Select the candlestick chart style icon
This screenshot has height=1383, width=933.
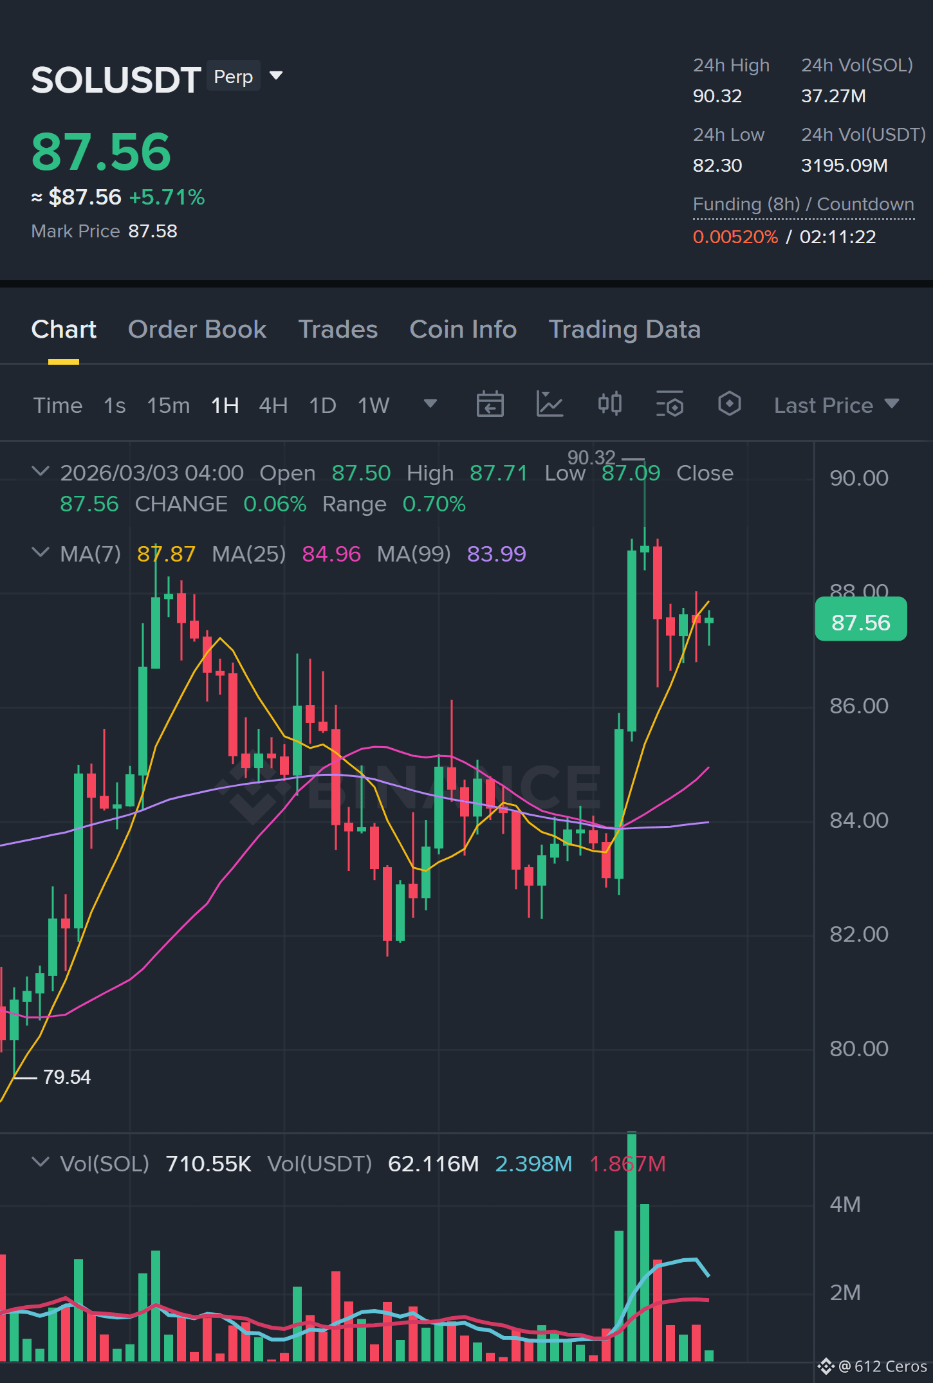[609, 404]
